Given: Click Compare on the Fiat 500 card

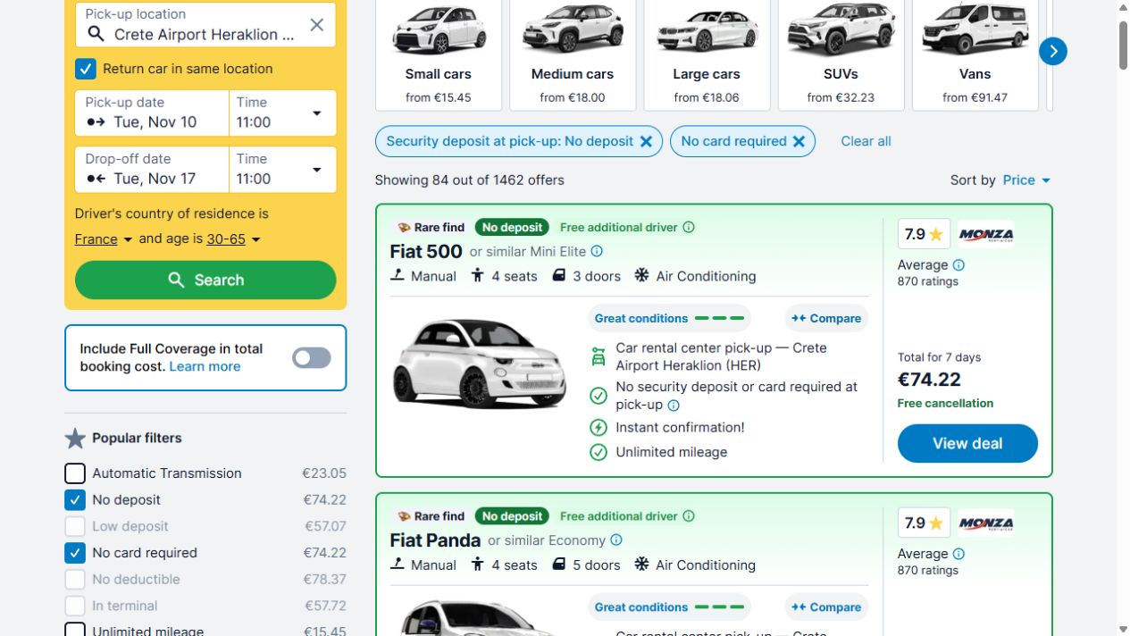Looking at the screenshot, I should tap(826, 318).
